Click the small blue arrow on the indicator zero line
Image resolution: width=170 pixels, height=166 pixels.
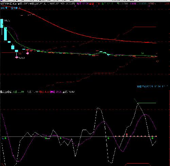coord(3,138)
